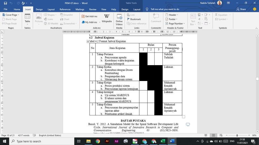259x145 pixels.
Task: Expand the Cover Page dropdown
Action: tap(11, 15)
